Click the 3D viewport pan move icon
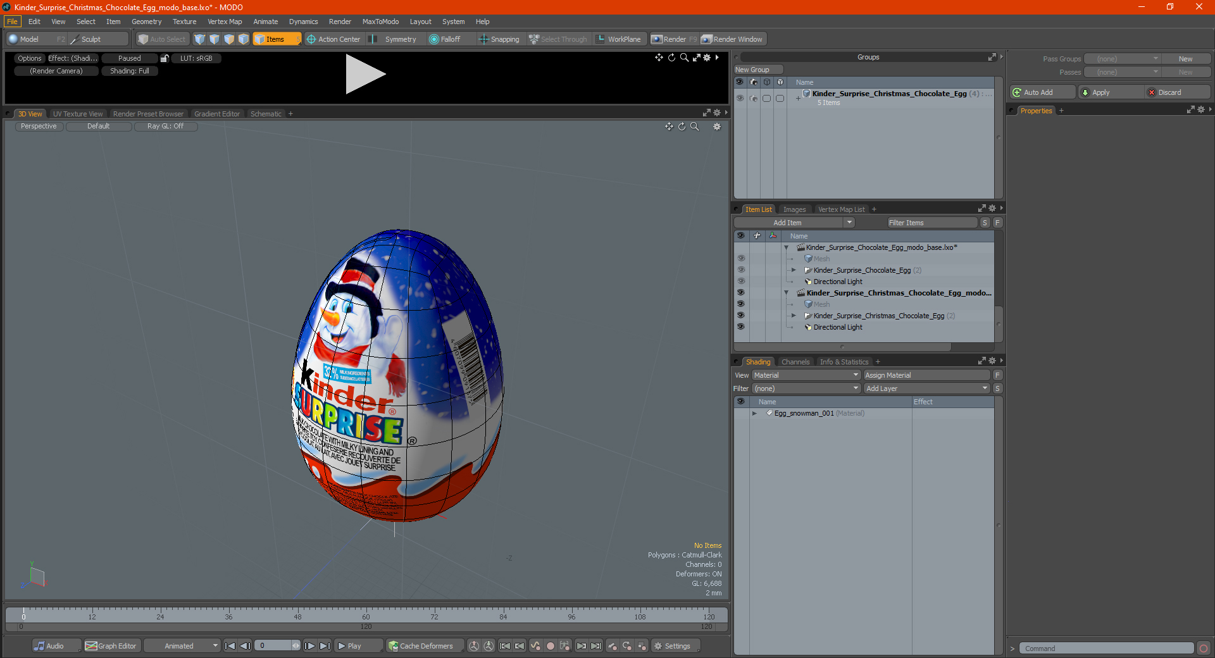 (669, 127)
